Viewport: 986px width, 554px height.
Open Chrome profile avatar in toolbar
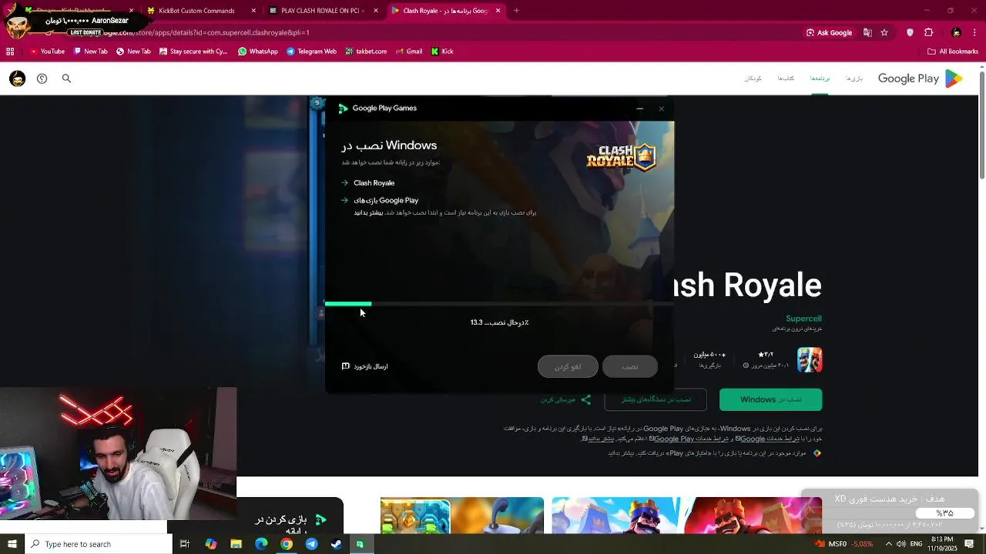[x=956, y=32]
